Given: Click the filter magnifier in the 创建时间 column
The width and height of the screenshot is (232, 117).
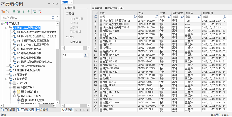Looking at the screenshot, I should coord(225,17).
